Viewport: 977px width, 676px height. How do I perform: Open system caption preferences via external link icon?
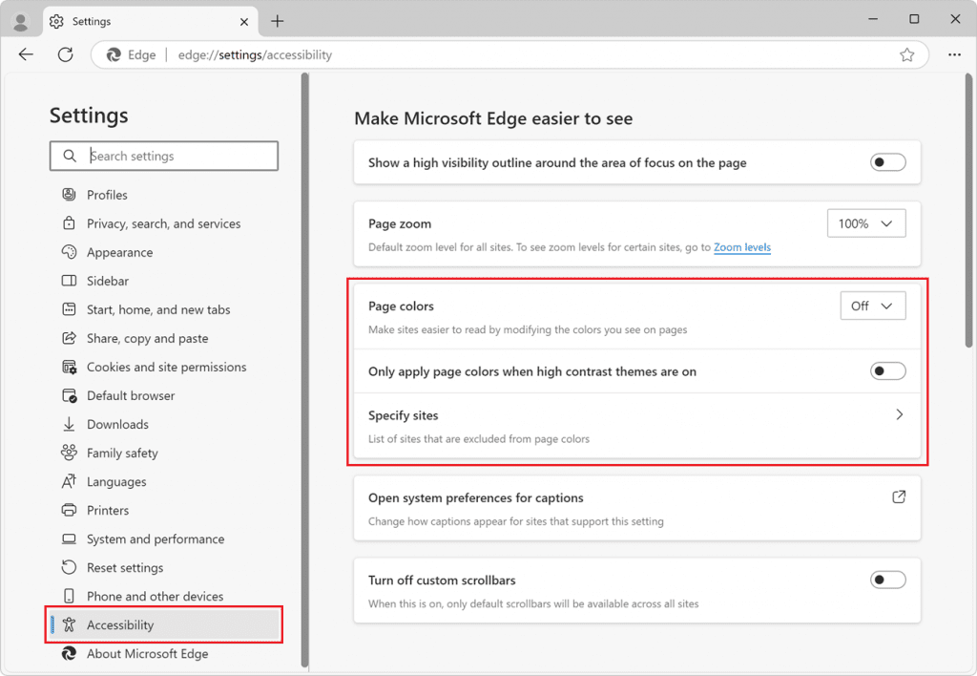point(899,497)
